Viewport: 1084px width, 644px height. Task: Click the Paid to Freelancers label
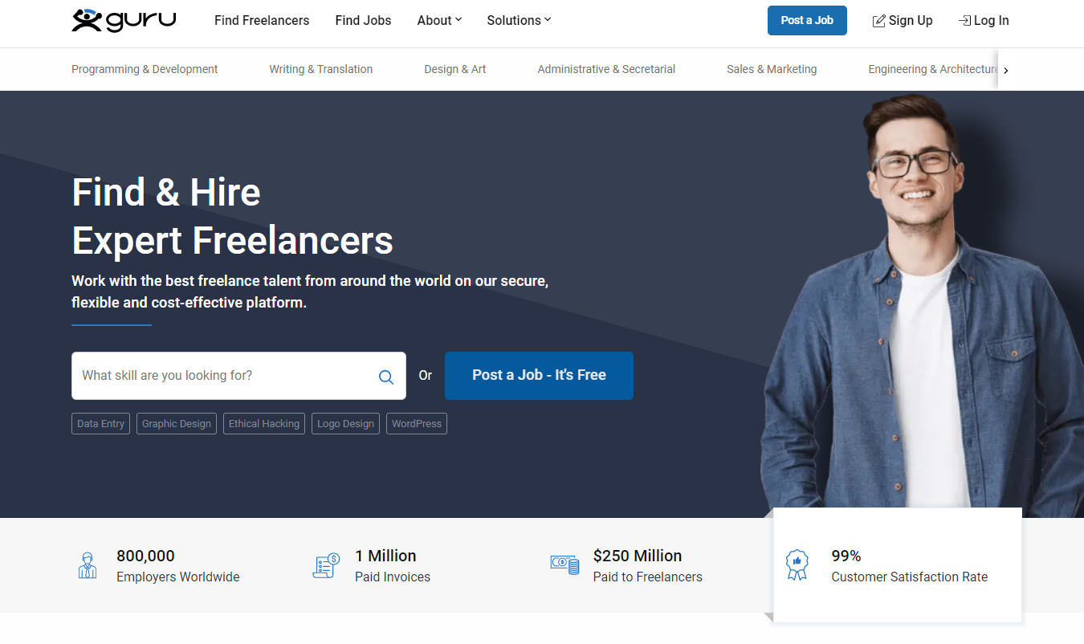[648, 577]
